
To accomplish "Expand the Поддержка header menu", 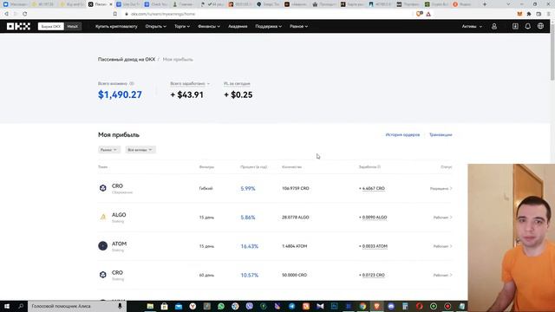I will point(269,27).
